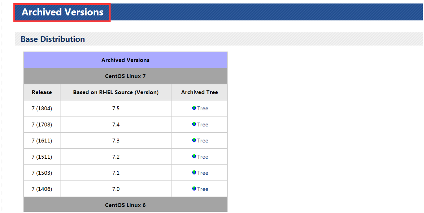Click the globe icon in the 7 (1406) row

[194, 189]
